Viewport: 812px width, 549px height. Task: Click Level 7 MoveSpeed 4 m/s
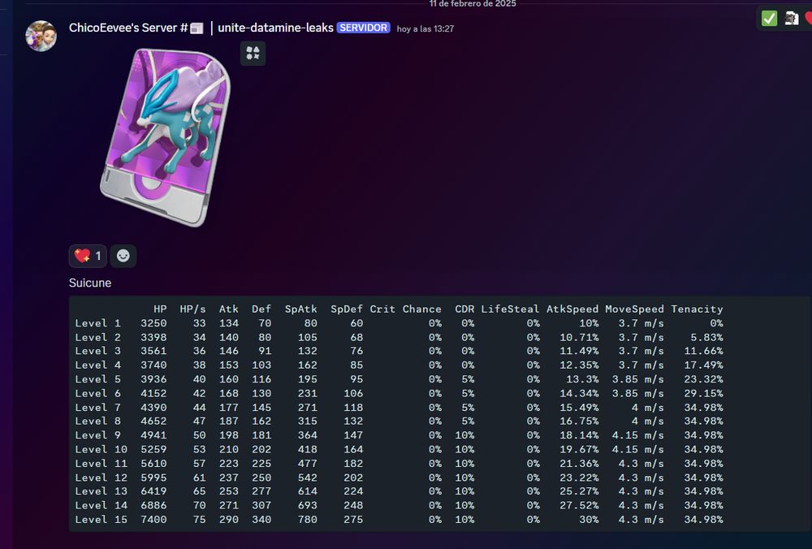[648, 407]
